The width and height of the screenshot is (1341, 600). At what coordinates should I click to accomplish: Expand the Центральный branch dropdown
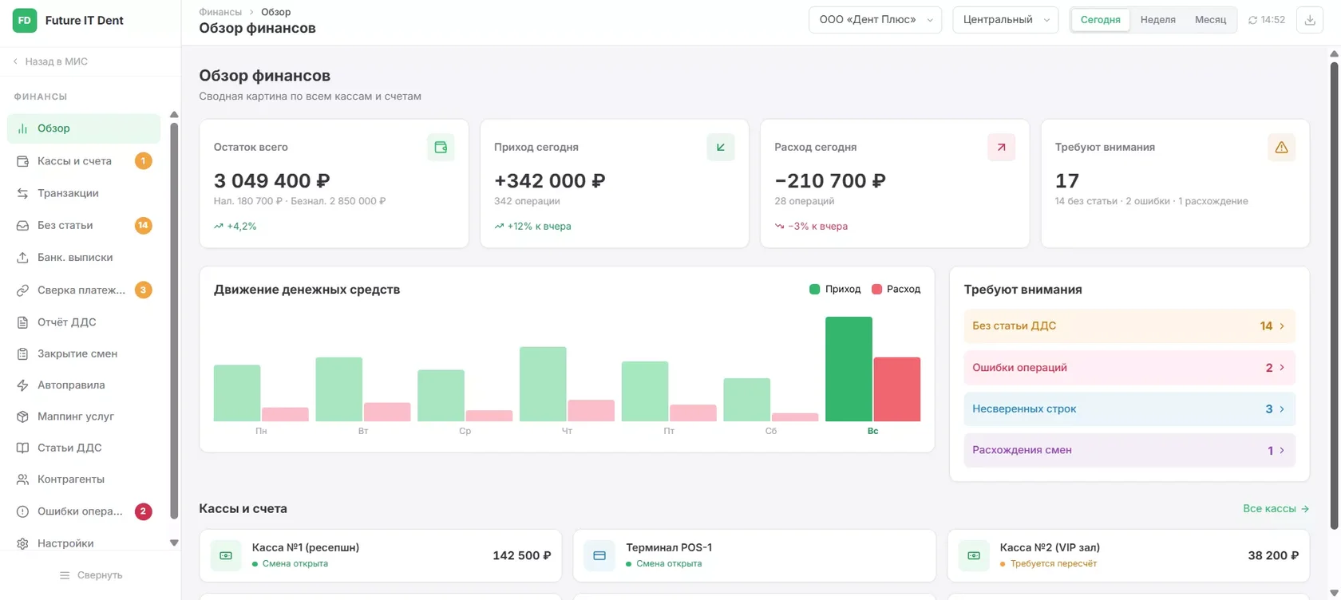click(1006, 20)
